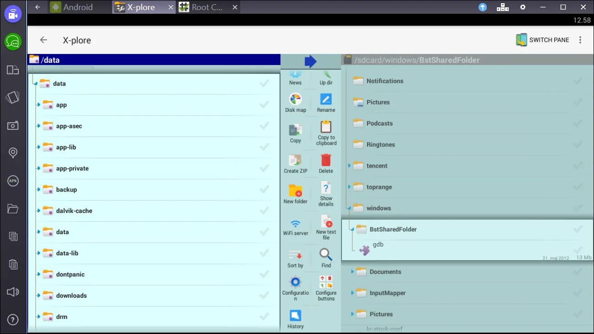
Task: Click the /sdcard/windows/BstSharedFolder path header
Action: click(x=467, y=60)
